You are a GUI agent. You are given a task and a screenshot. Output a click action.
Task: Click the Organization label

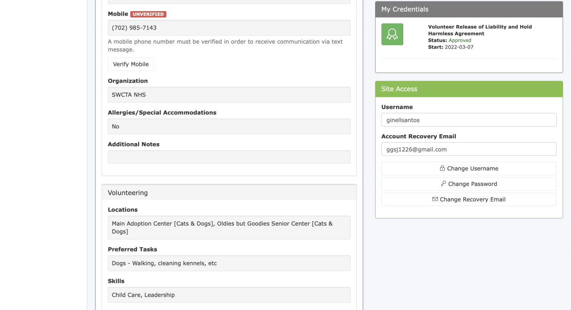(x=128, y=81)
